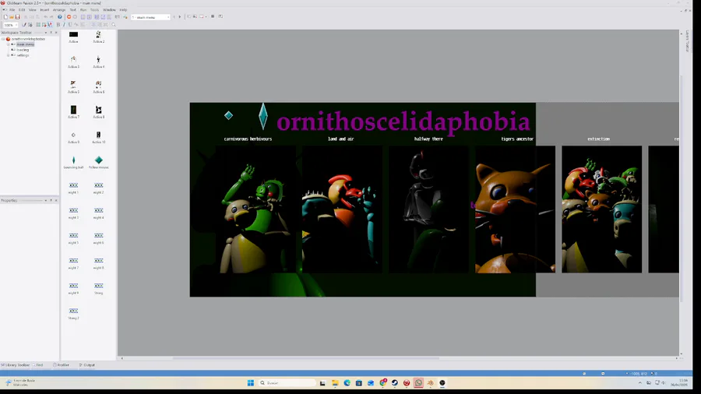
Task: Select the settings frame in workspace tree
Action: coord(23,55)
